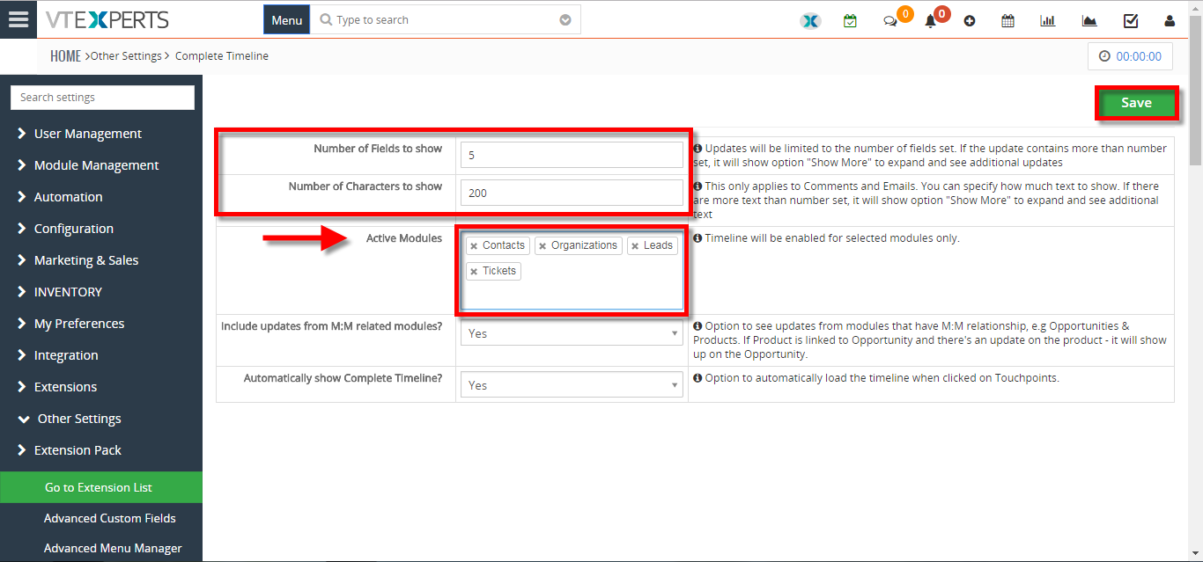Viewport: 1203px width, 562px height.
Task: Open the area chart dashboard icon
Action: pos(1089,20)
